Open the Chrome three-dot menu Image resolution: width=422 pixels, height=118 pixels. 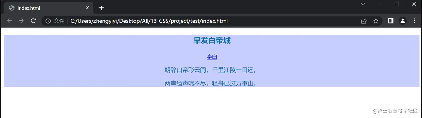click(414, 21)
